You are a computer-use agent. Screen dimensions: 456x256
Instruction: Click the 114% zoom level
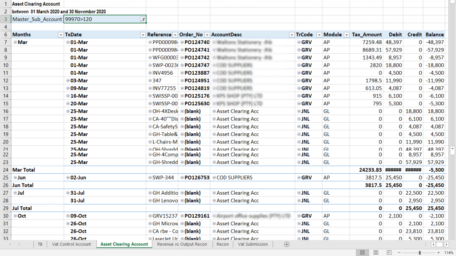point(449,253)
